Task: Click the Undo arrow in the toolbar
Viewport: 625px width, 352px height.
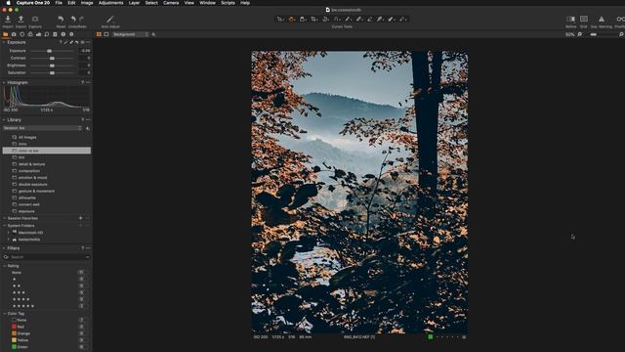Action: [73, 20]
